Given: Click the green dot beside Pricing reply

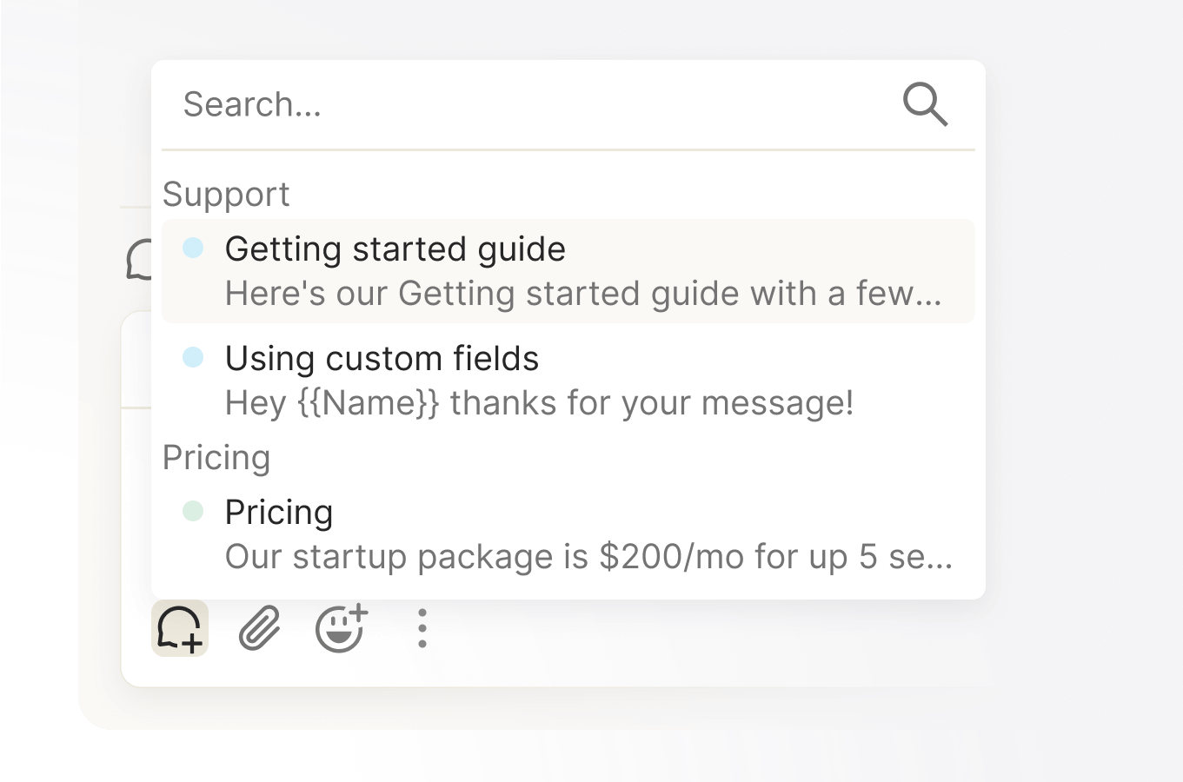Looking at the screenshot, I should coord(193,511).
